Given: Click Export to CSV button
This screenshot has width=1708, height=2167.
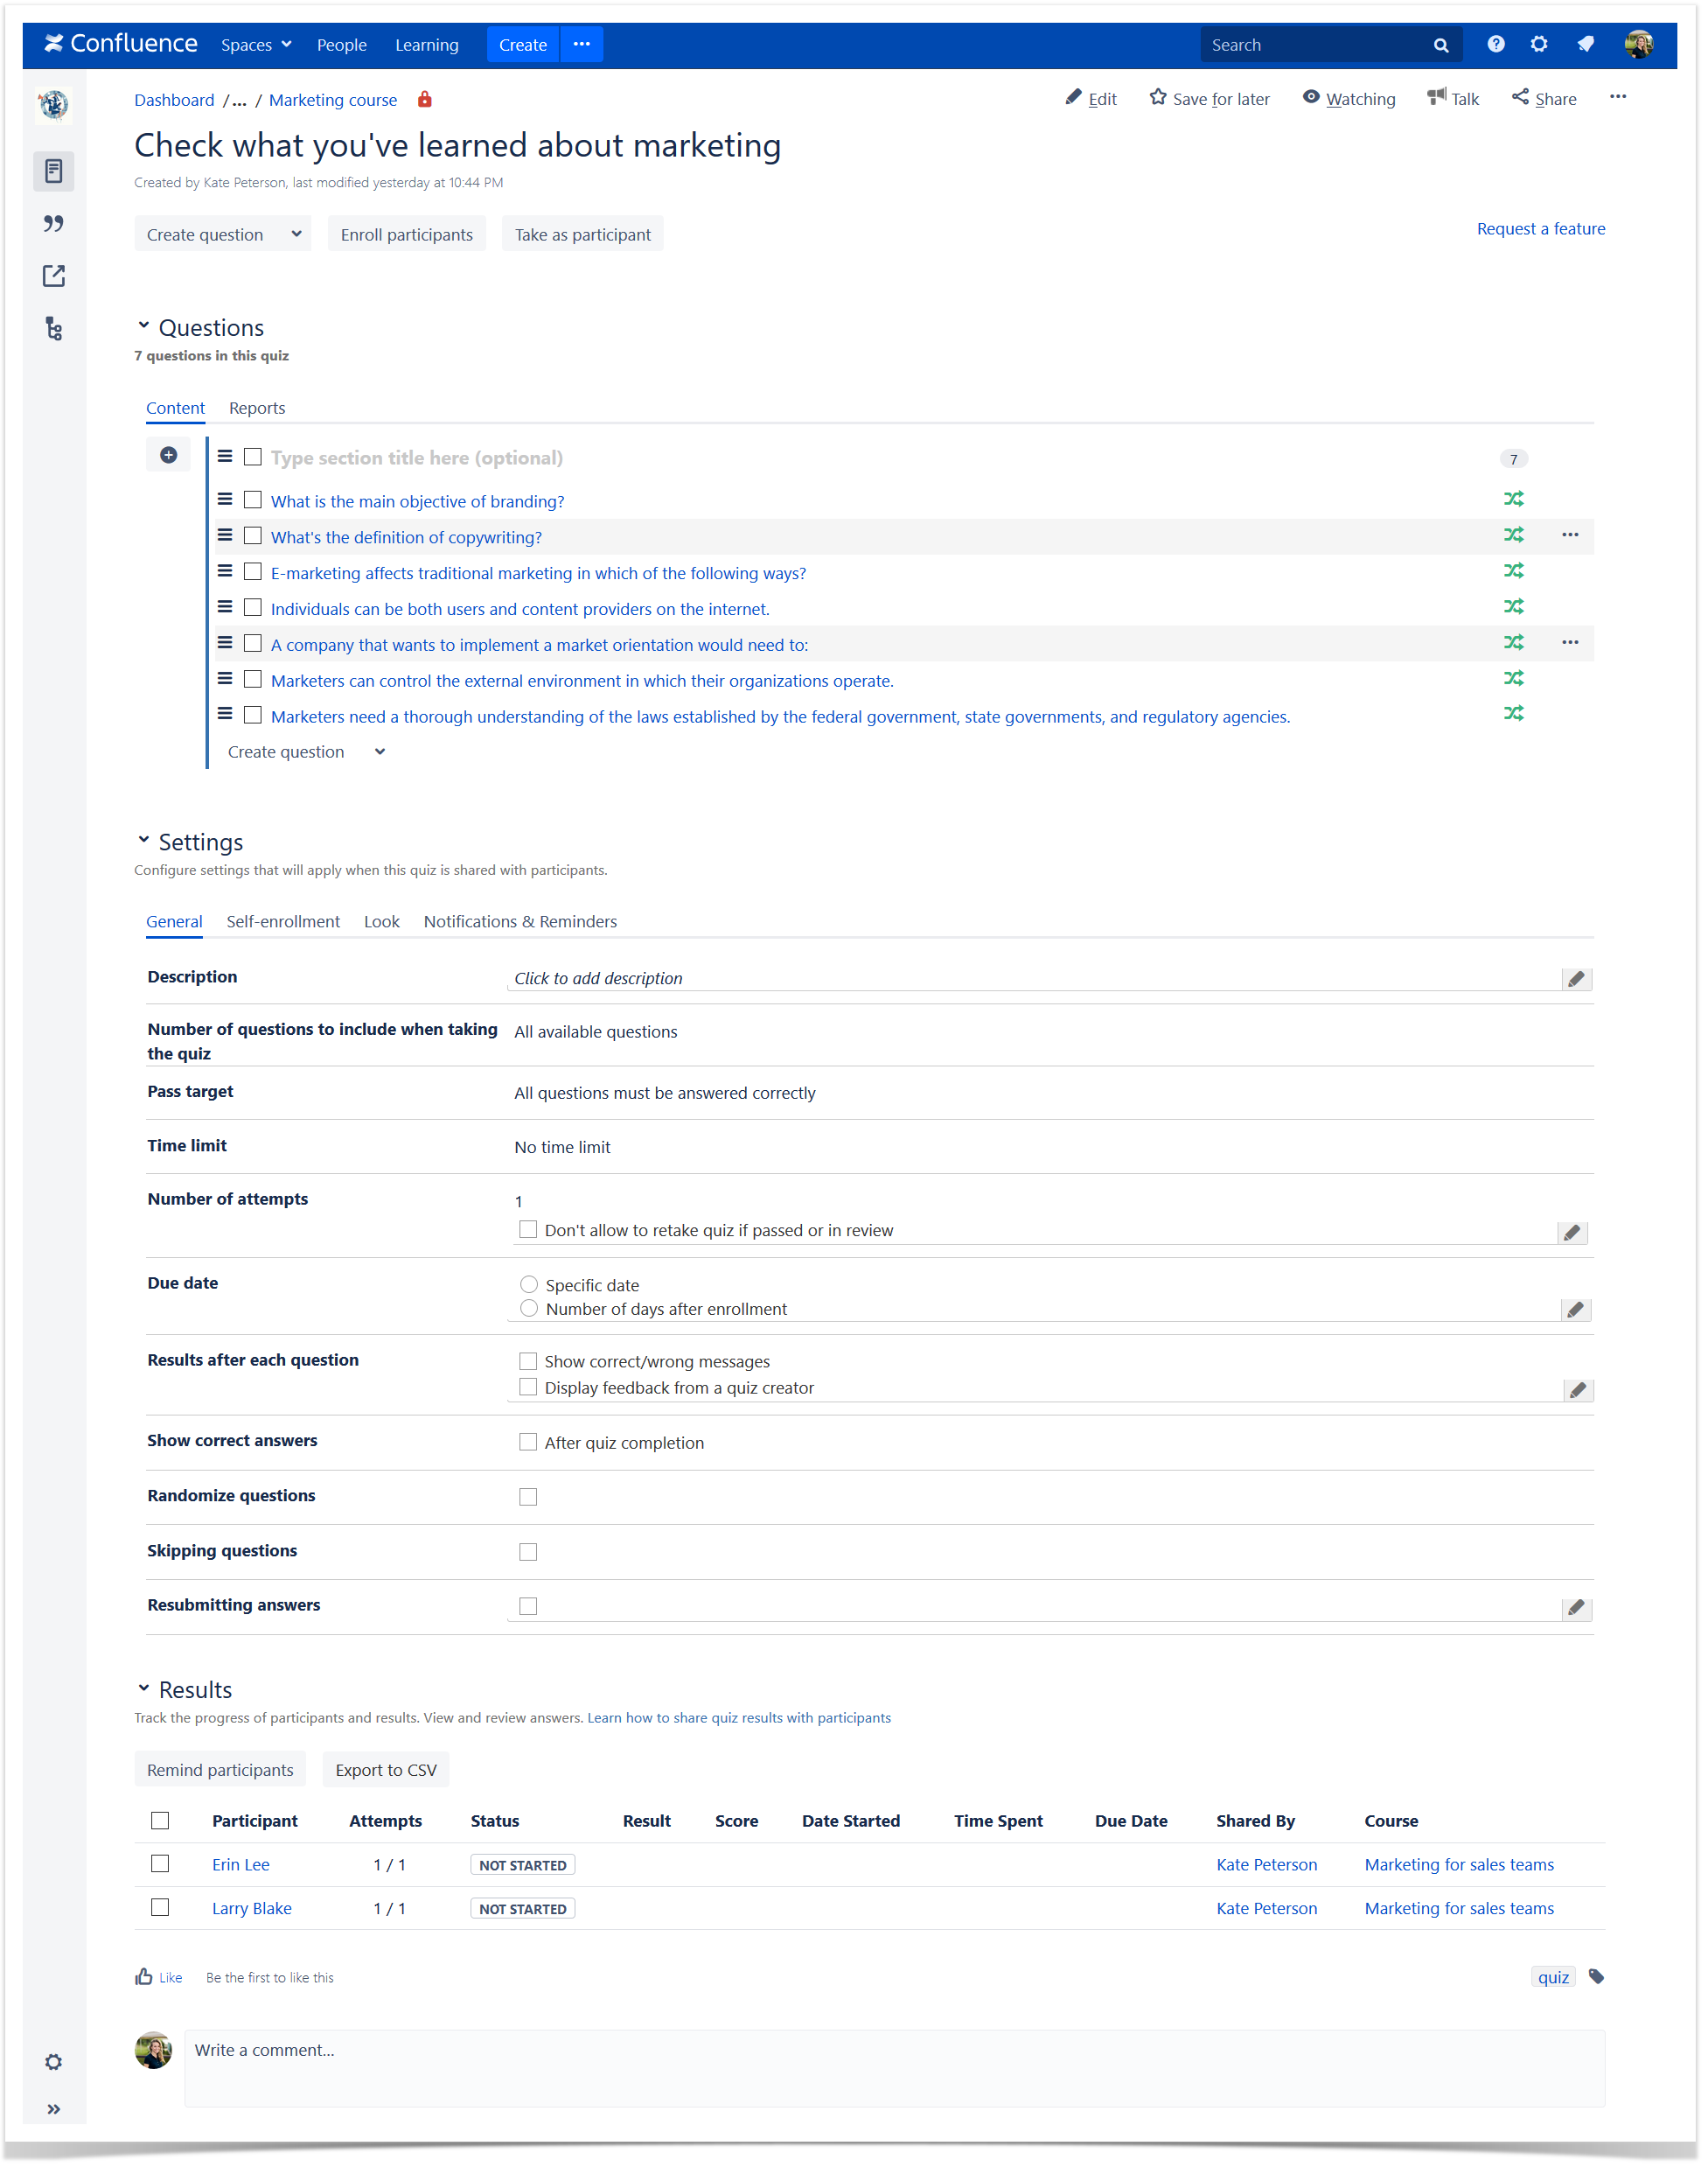Looking at the screenshot, I should (x=385, y=1770).
